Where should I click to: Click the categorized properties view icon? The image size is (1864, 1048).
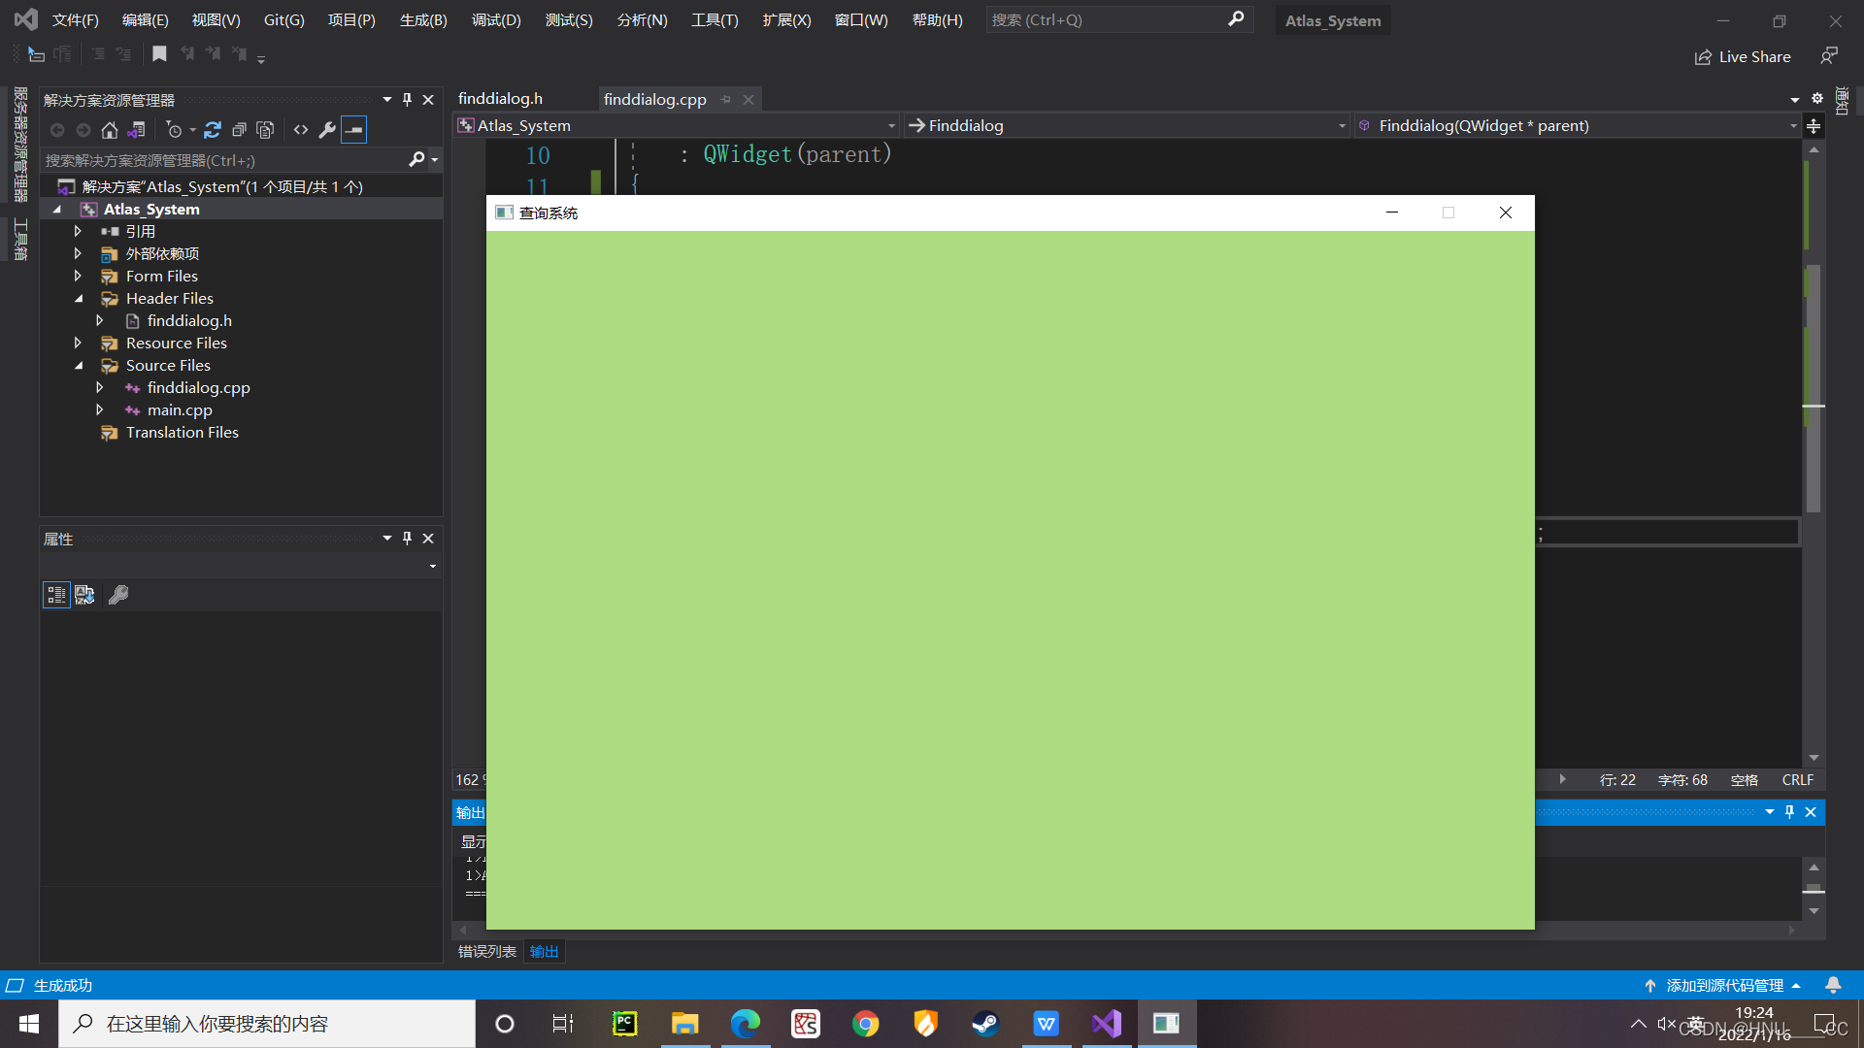click(55, 595)
